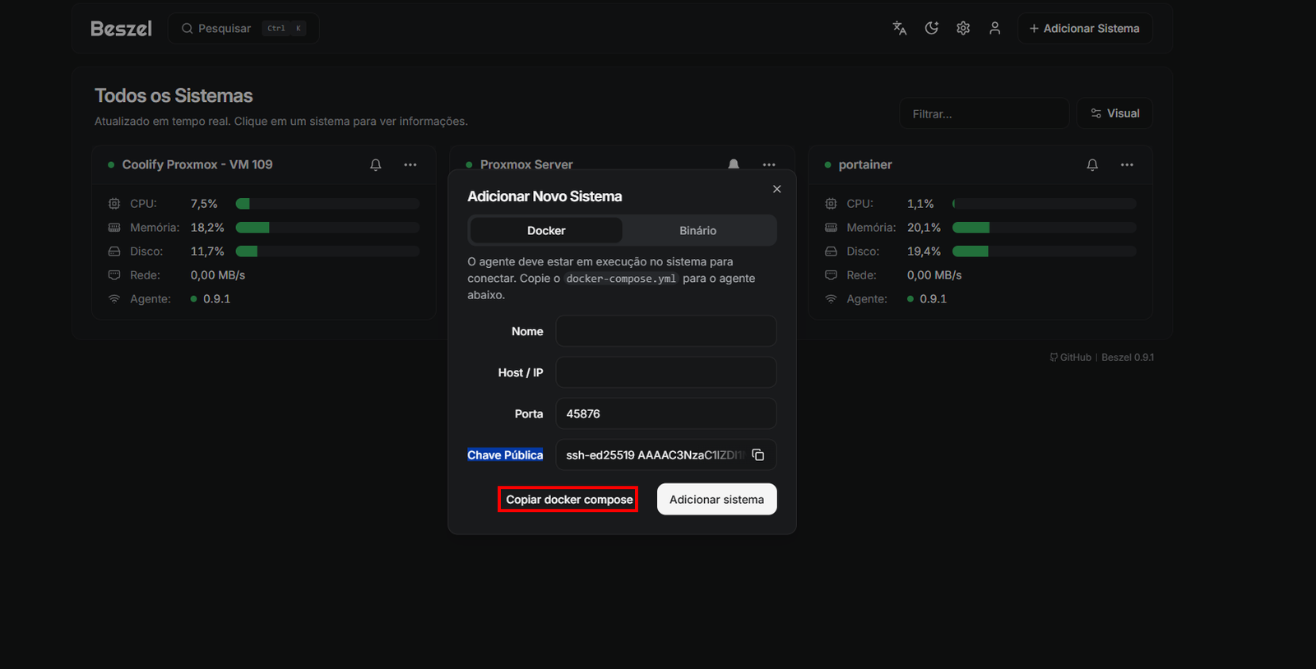Open the GitHub link in footer

pyautogui.click(x=1071, y=358)
